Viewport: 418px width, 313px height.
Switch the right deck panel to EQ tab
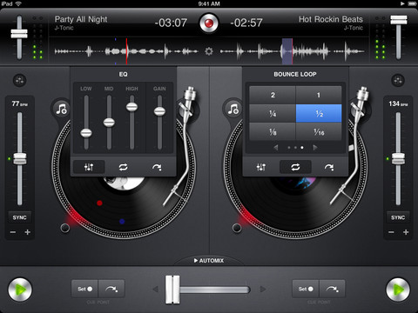click(x=261, y=167)
